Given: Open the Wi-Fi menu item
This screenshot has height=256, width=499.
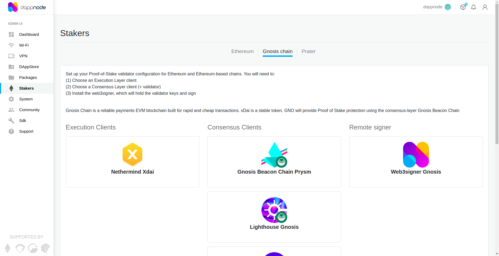Looking at the screenshot, I should [27, 45].
